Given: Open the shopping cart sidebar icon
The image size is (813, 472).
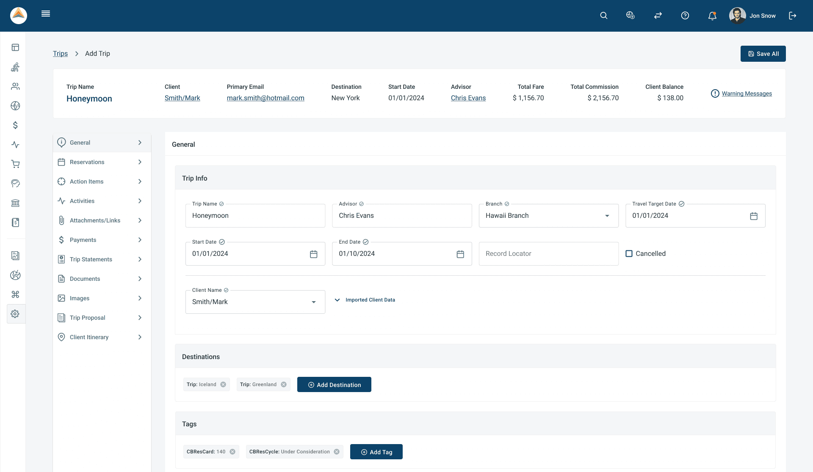Looking at the screenshot, I should pyautogui.click(x=15, y=164).
